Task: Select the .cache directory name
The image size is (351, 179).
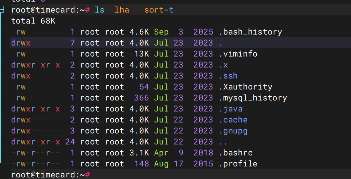Action: click(233, 120)
